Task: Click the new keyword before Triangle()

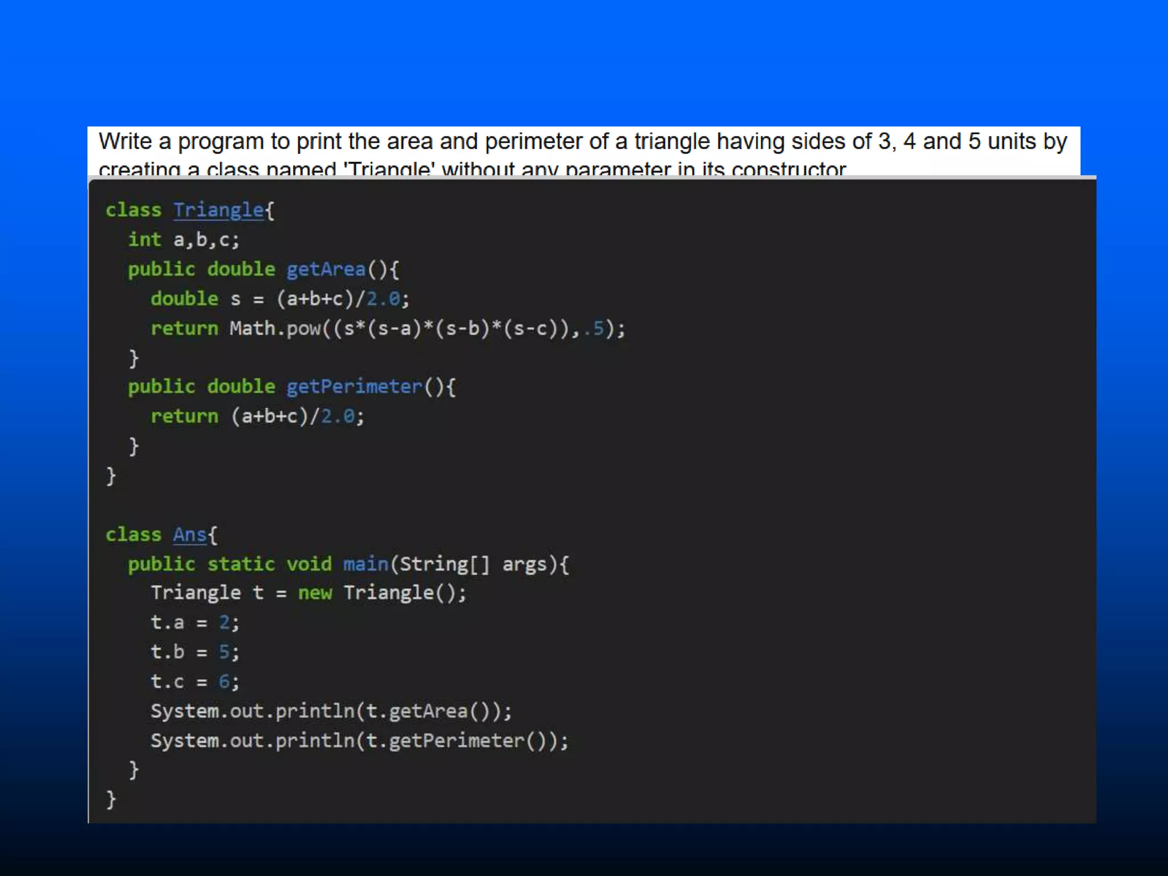Action: click(x=315, y=593)
